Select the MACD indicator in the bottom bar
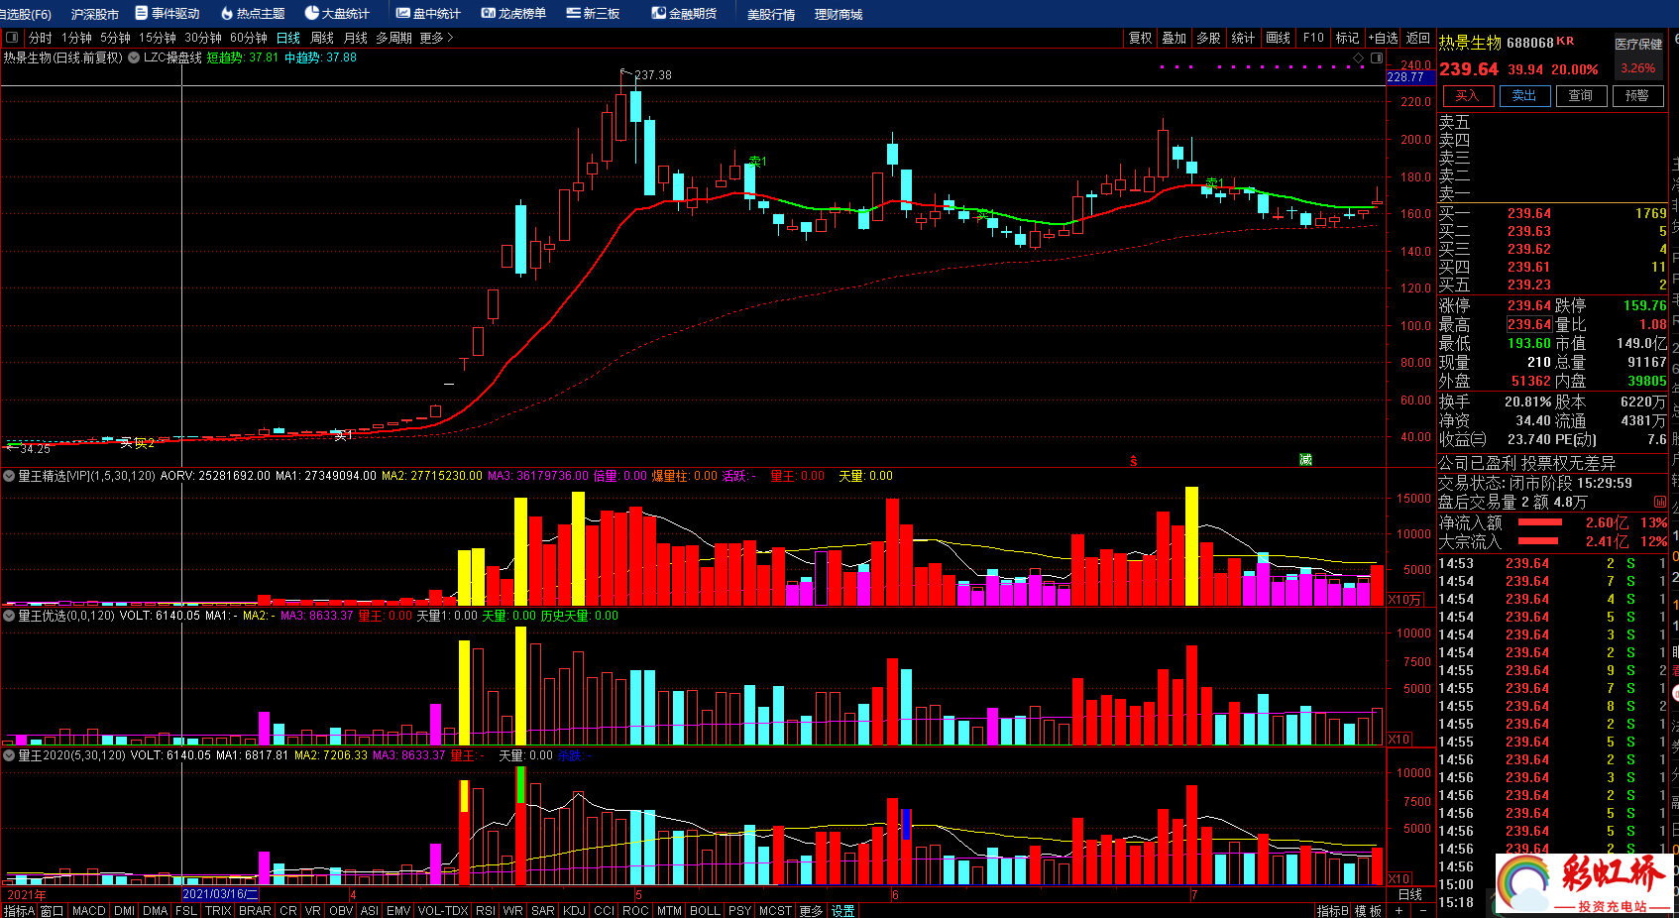1679x918 pixels. (88, 911)
